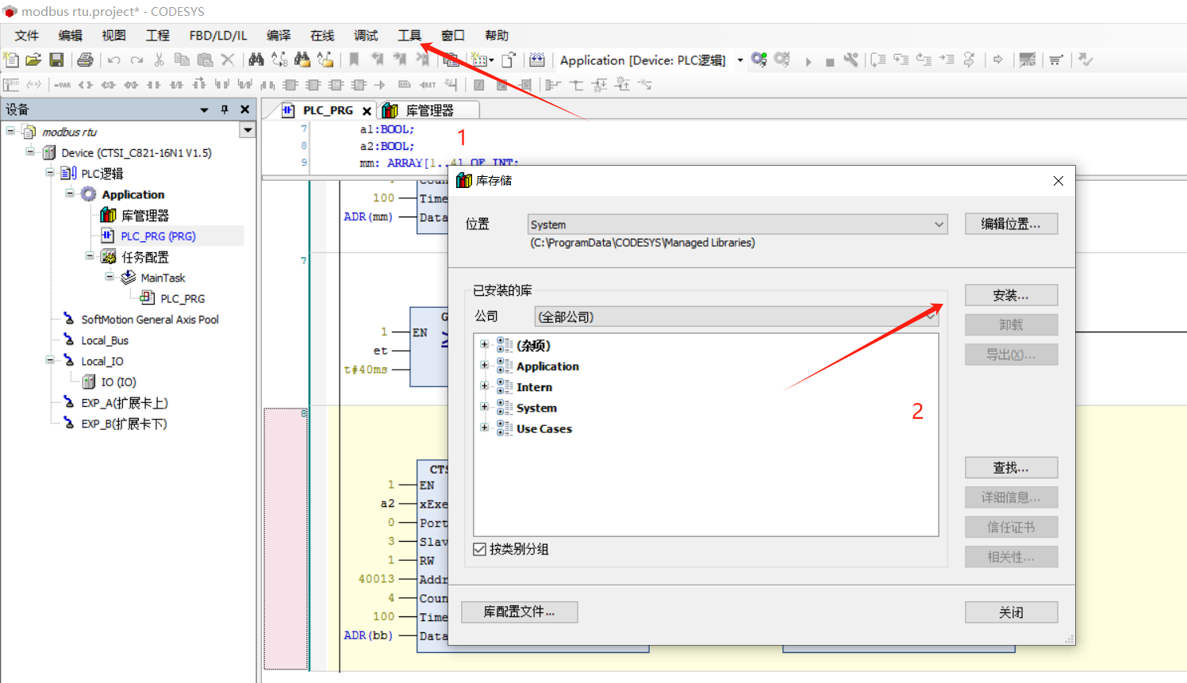This screenshot has width=1187, height=683.
Task: Click the Start play triangle icon
Action: 808,61
